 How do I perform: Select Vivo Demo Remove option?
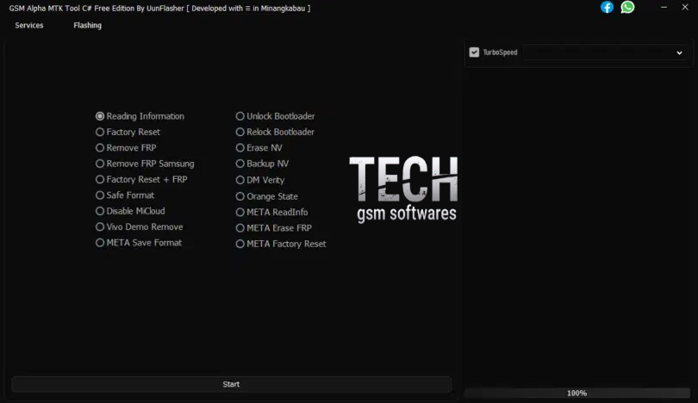pos(140,226)
